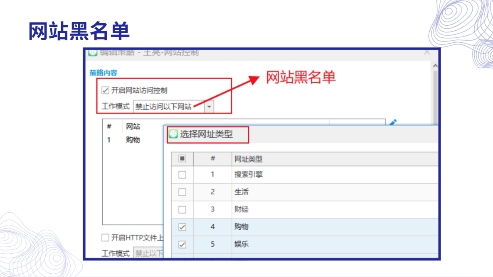Viewport: 493px width, 277px height.
Task: Open the 禁止访问以下网站 work mode dropdown
Action: click(x=209, y=107)
